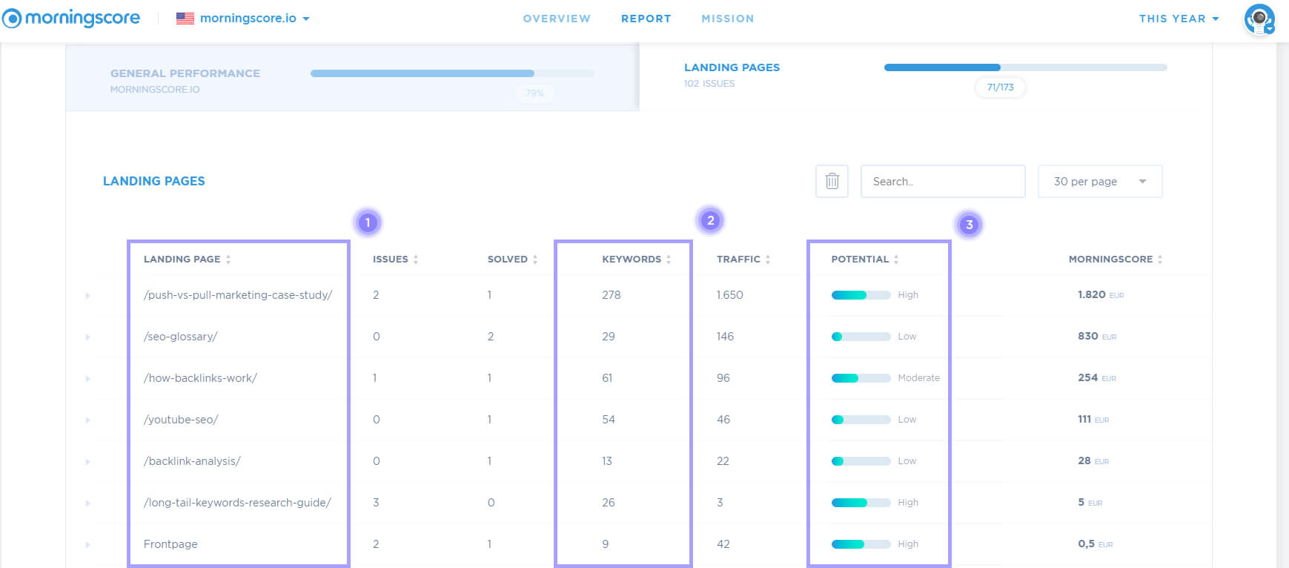
Task: Click the General Performance progress bar
Action: click(452, 73)
